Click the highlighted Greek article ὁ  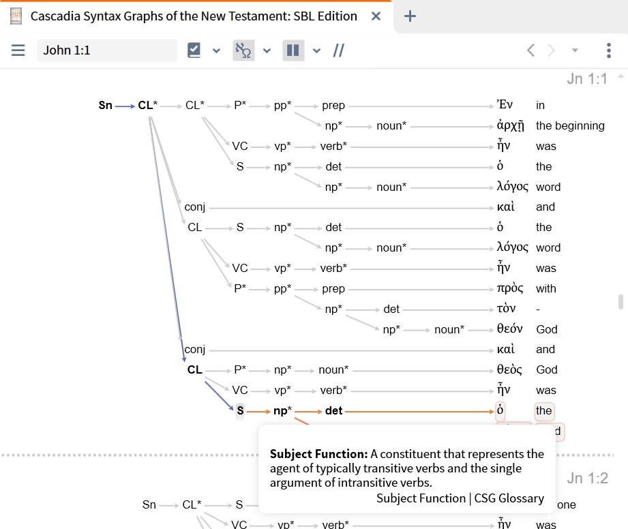pos(500,411)
